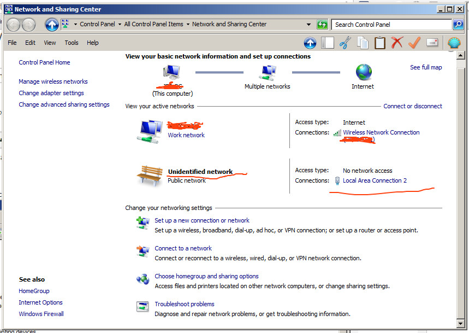Open Local Area Connection 2 link
Screen dimensions: 469x333
pyautogui.click(x=375, y=180)
